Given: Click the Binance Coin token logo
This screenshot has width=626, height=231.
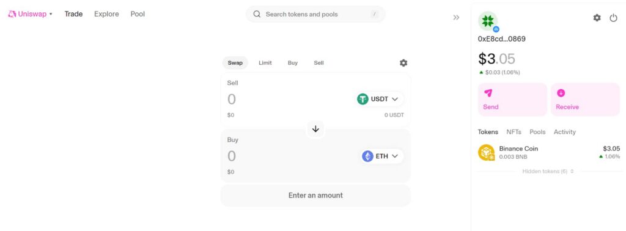Looking at the screenshot, I should (486, 152).
